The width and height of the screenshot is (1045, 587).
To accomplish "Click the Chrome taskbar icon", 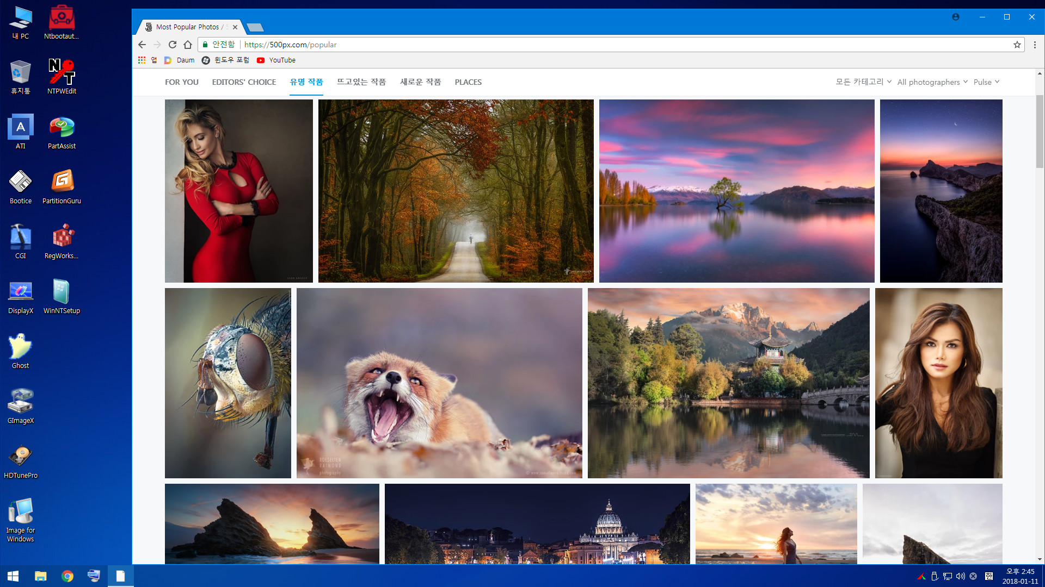I will [67, 576].
